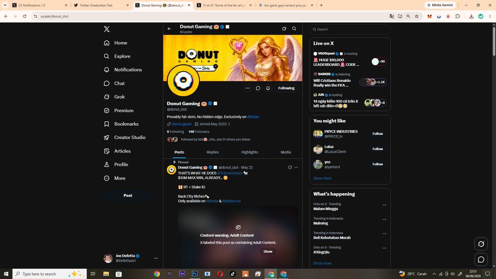Open Chat in the sidebar
The image size is (496, 279).
click(x=114, y=83)
